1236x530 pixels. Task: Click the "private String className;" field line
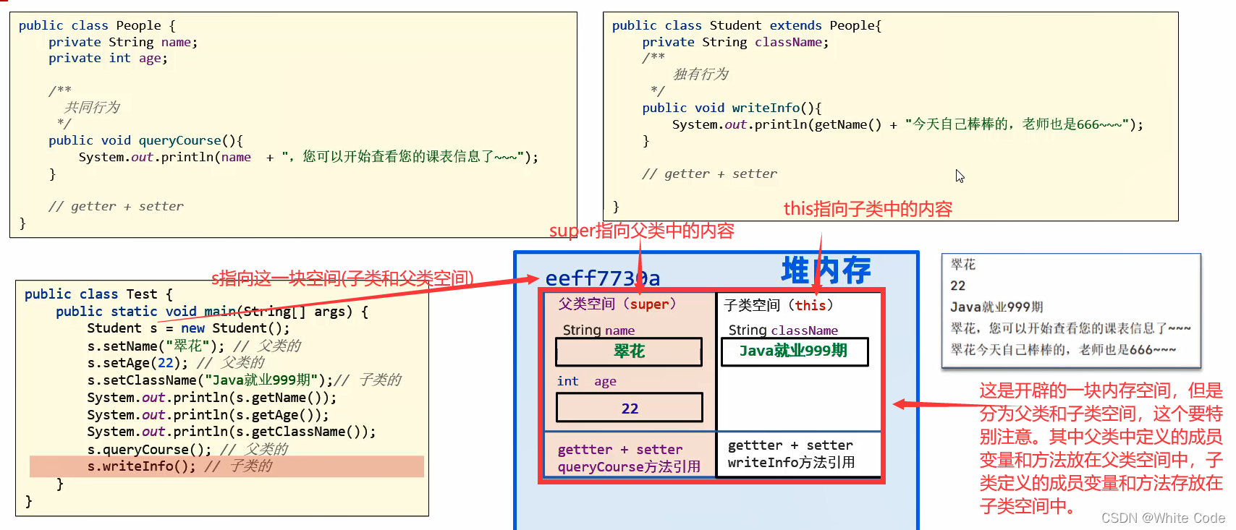(x=735, y=42)
